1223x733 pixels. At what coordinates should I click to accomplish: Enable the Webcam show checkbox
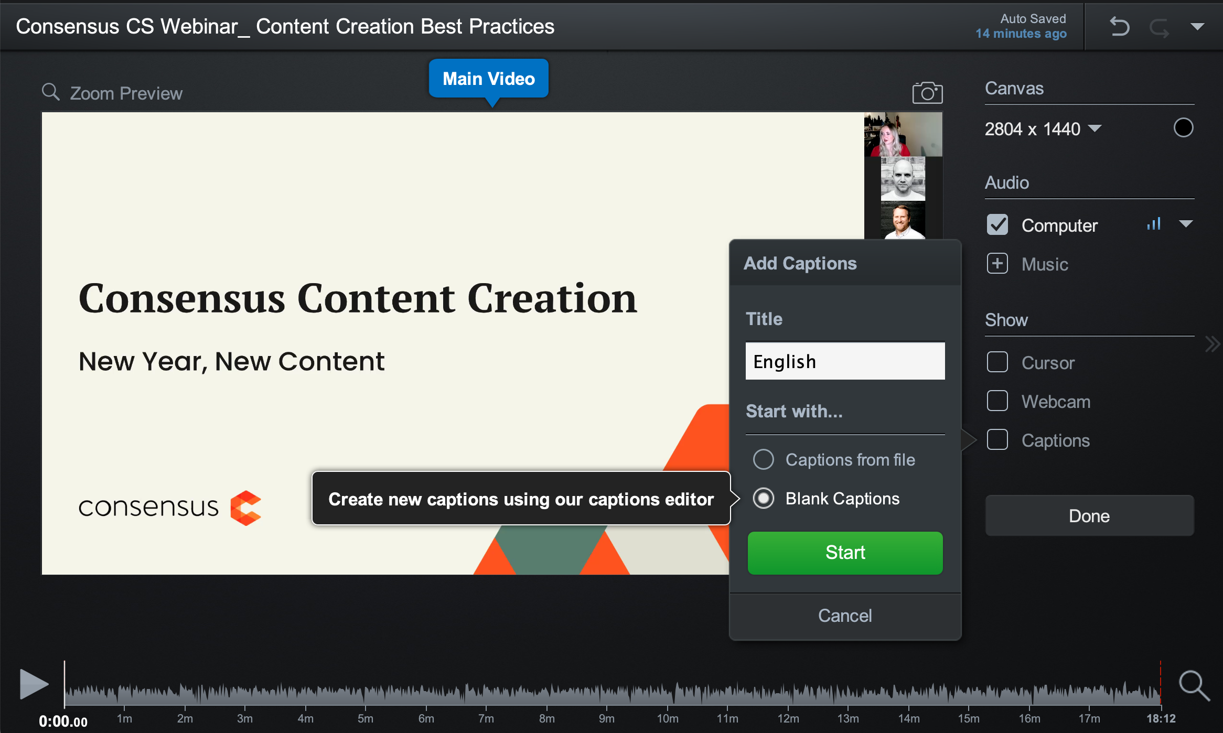coord(997,401)
